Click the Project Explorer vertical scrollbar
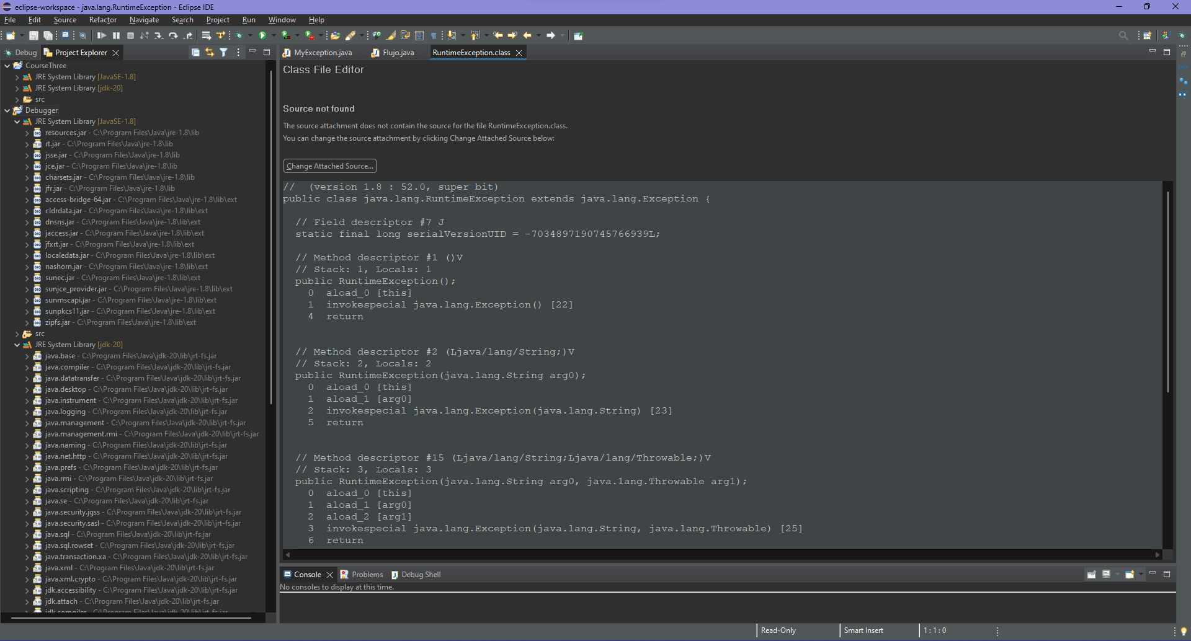Viewport: 1191px width, 641px height. pos(271,237)
